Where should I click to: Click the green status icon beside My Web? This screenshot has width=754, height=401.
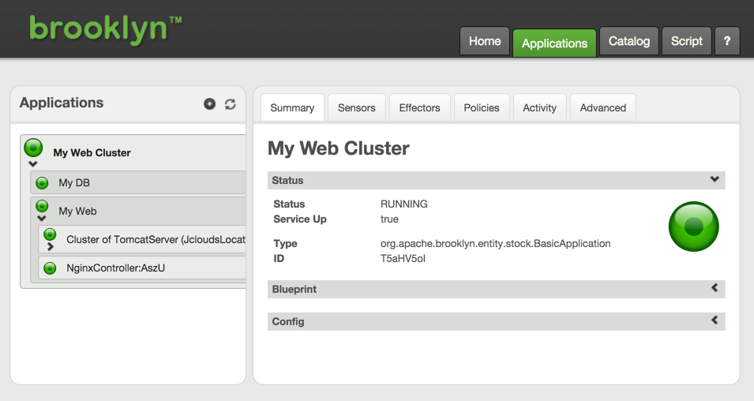coord(43,207)
